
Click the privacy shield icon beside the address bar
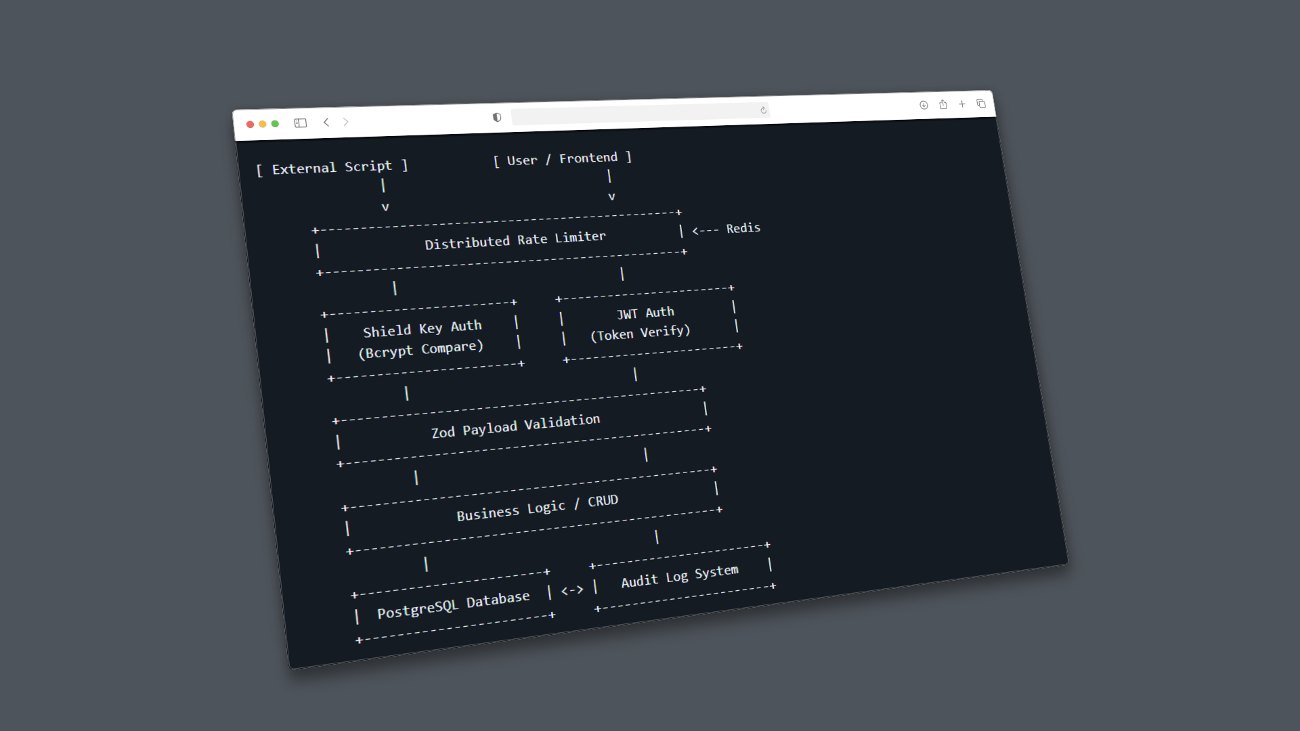498,116
